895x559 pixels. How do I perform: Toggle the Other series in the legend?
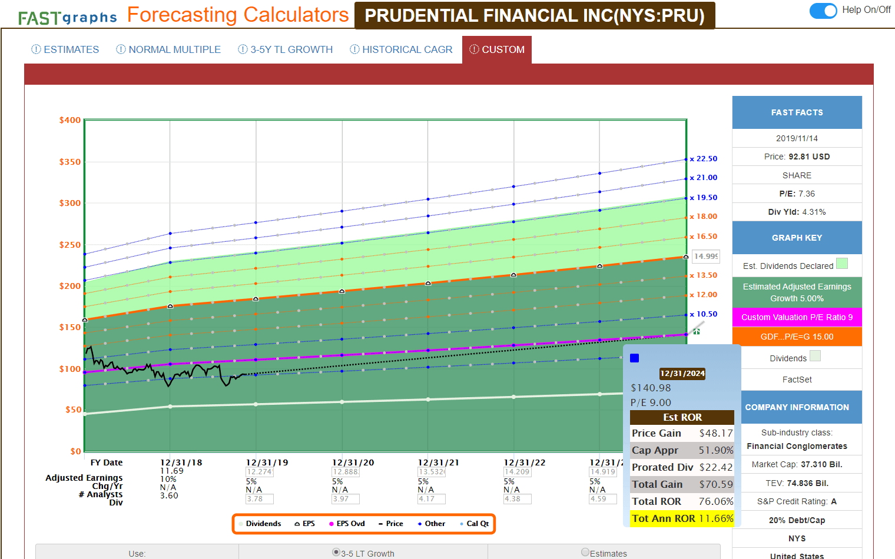coord(432,524)
